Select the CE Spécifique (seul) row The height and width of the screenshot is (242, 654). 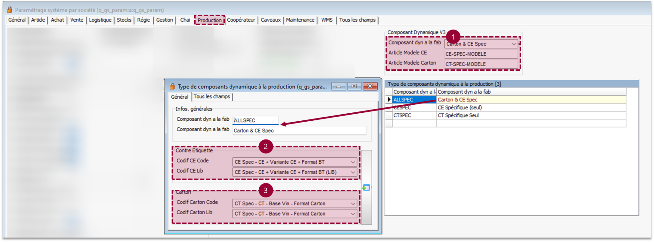[x=460, y=108]
